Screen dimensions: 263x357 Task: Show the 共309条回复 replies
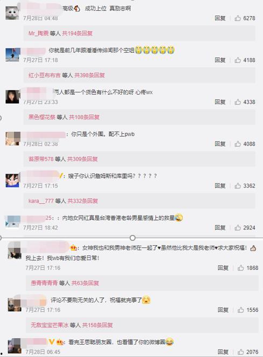click(82, 159)
